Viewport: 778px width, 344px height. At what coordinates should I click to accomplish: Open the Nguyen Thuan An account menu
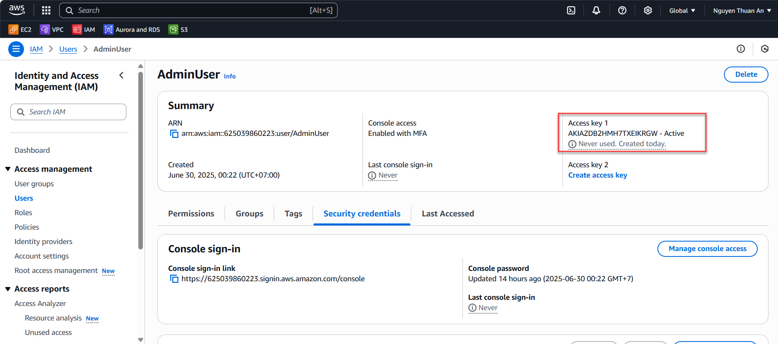pos(742,11)
